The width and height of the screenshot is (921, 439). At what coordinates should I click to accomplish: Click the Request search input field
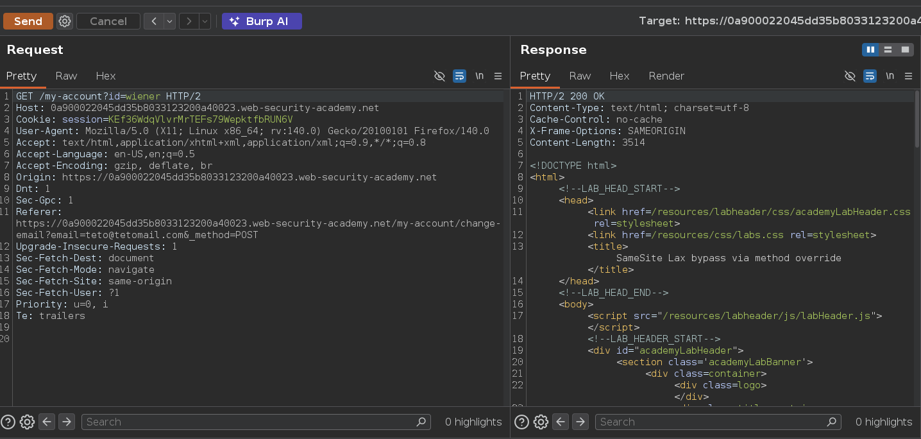[255, 422]
